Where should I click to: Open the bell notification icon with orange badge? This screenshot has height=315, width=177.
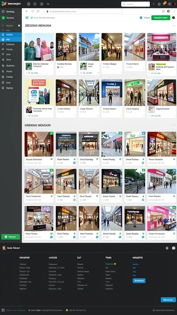pyautogui.click(x=164, y=4)
